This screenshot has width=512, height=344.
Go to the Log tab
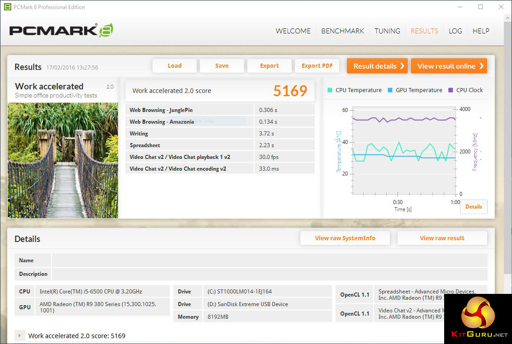[455, 31]
